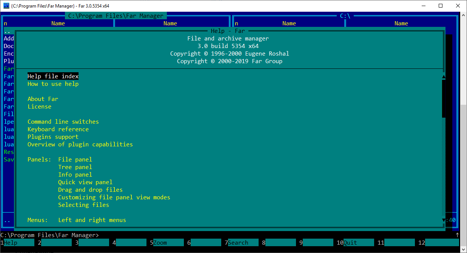This screenshot has height=253, width=467.
Task: Minimize the Far Manager window
Action: (423, 6)
